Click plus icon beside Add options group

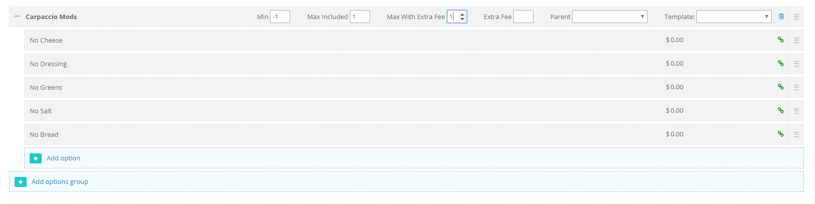coord(21,182)
